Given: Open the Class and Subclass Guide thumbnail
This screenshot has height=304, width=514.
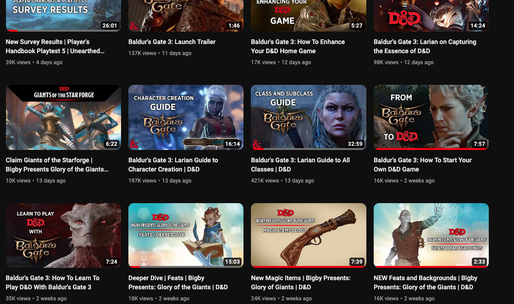Looking at the screenshot, I should [x=308, y=117].
